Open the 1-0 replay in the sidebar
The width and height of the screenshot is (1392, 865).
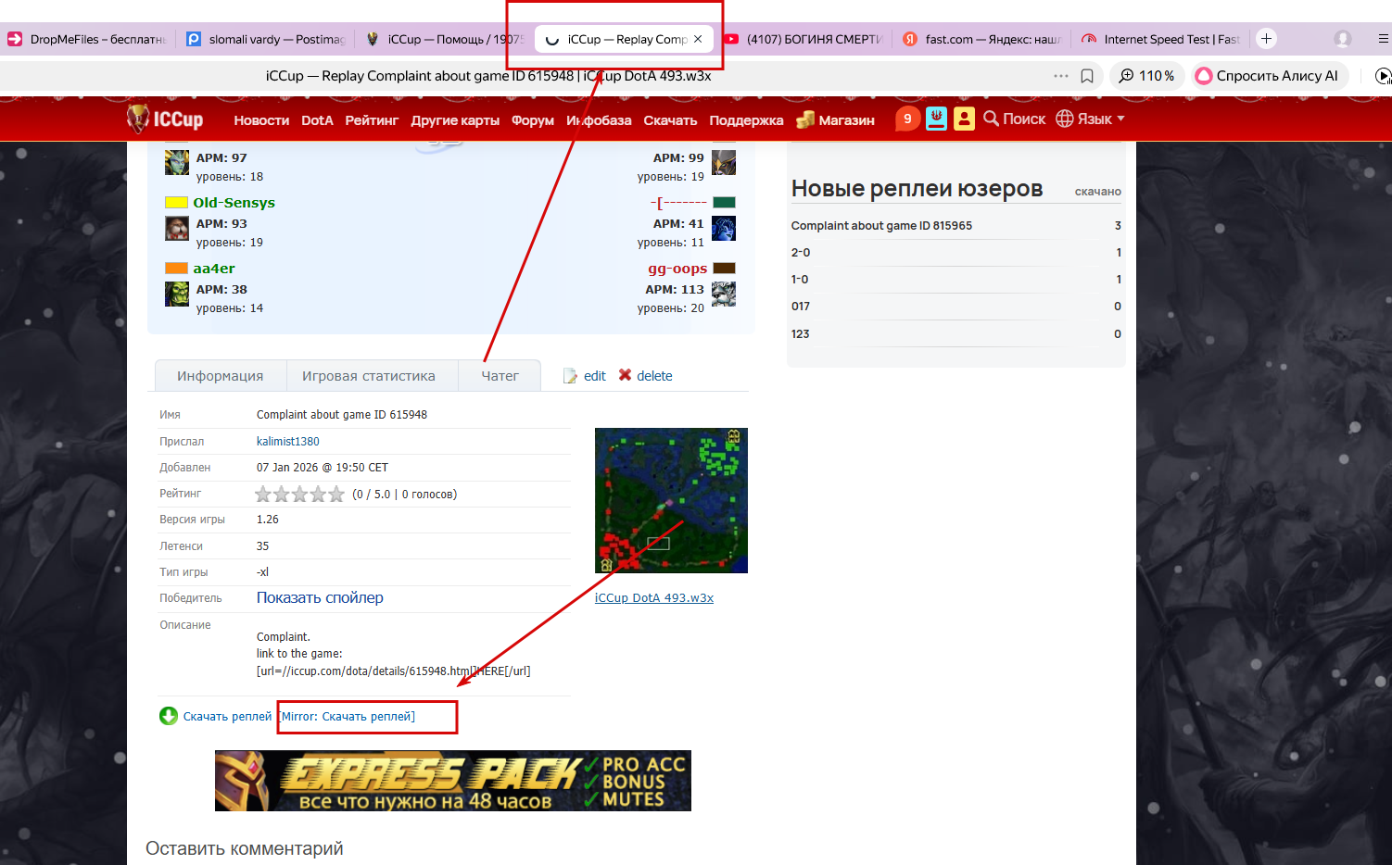(800, 280)
